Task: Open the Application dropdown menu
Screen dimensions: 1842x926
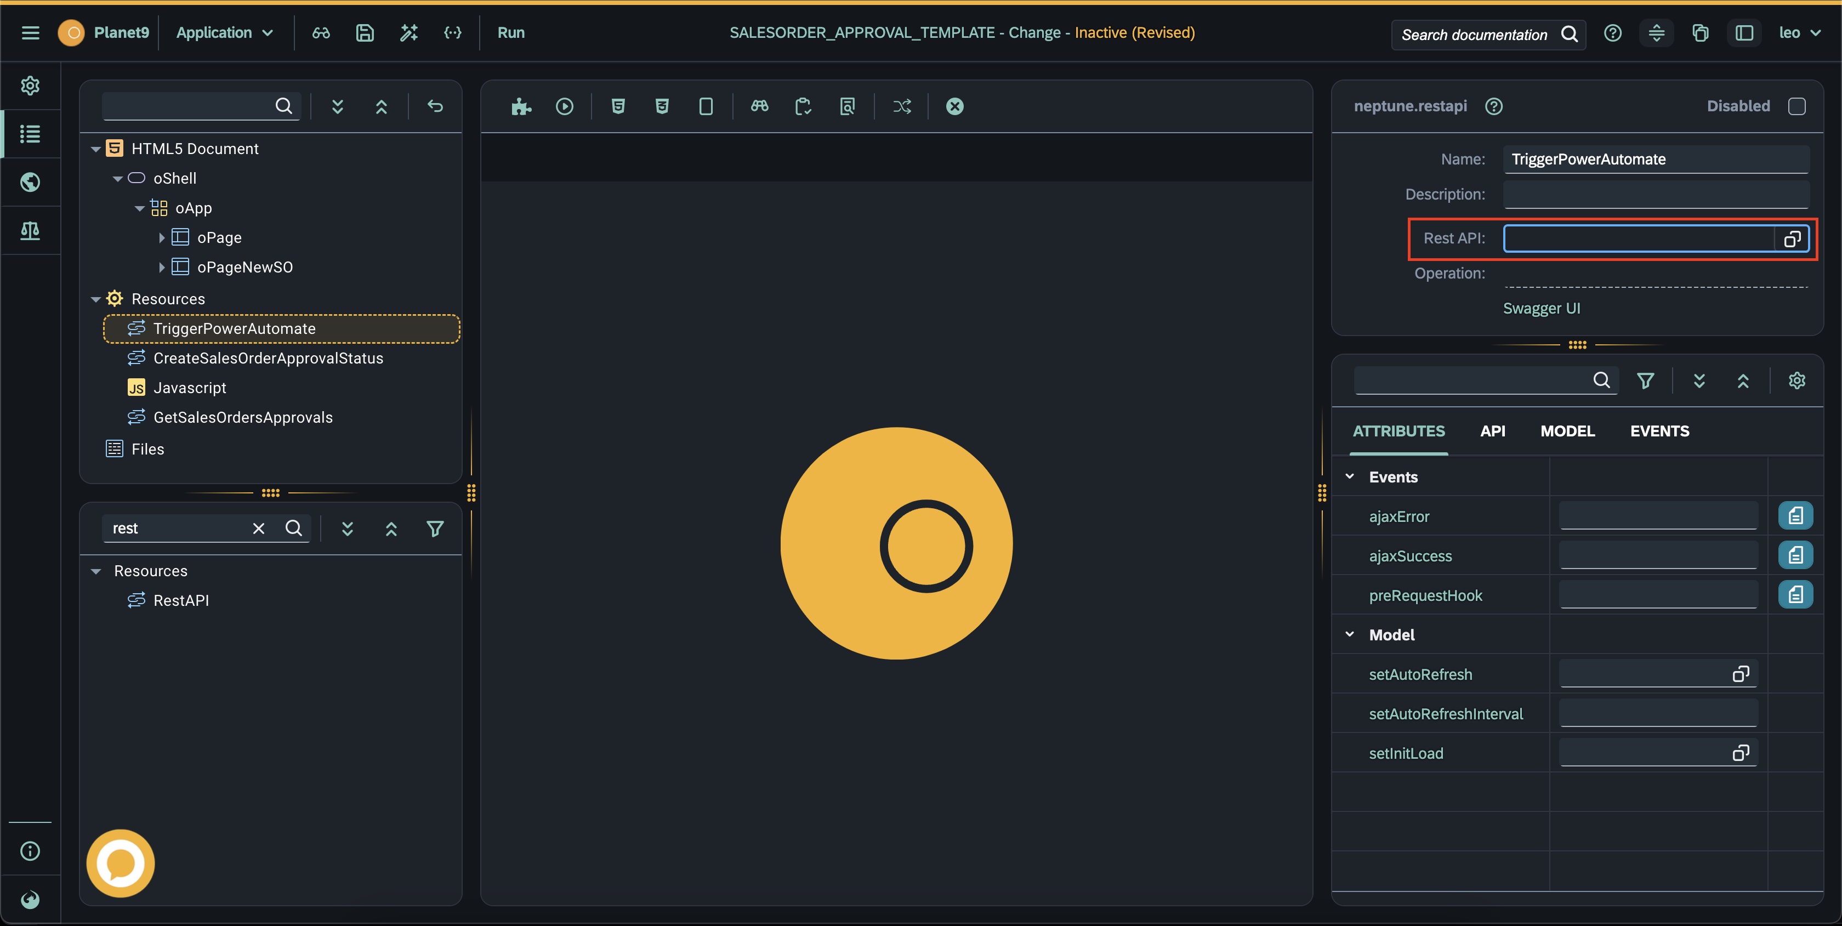Action: coord(225,33)
